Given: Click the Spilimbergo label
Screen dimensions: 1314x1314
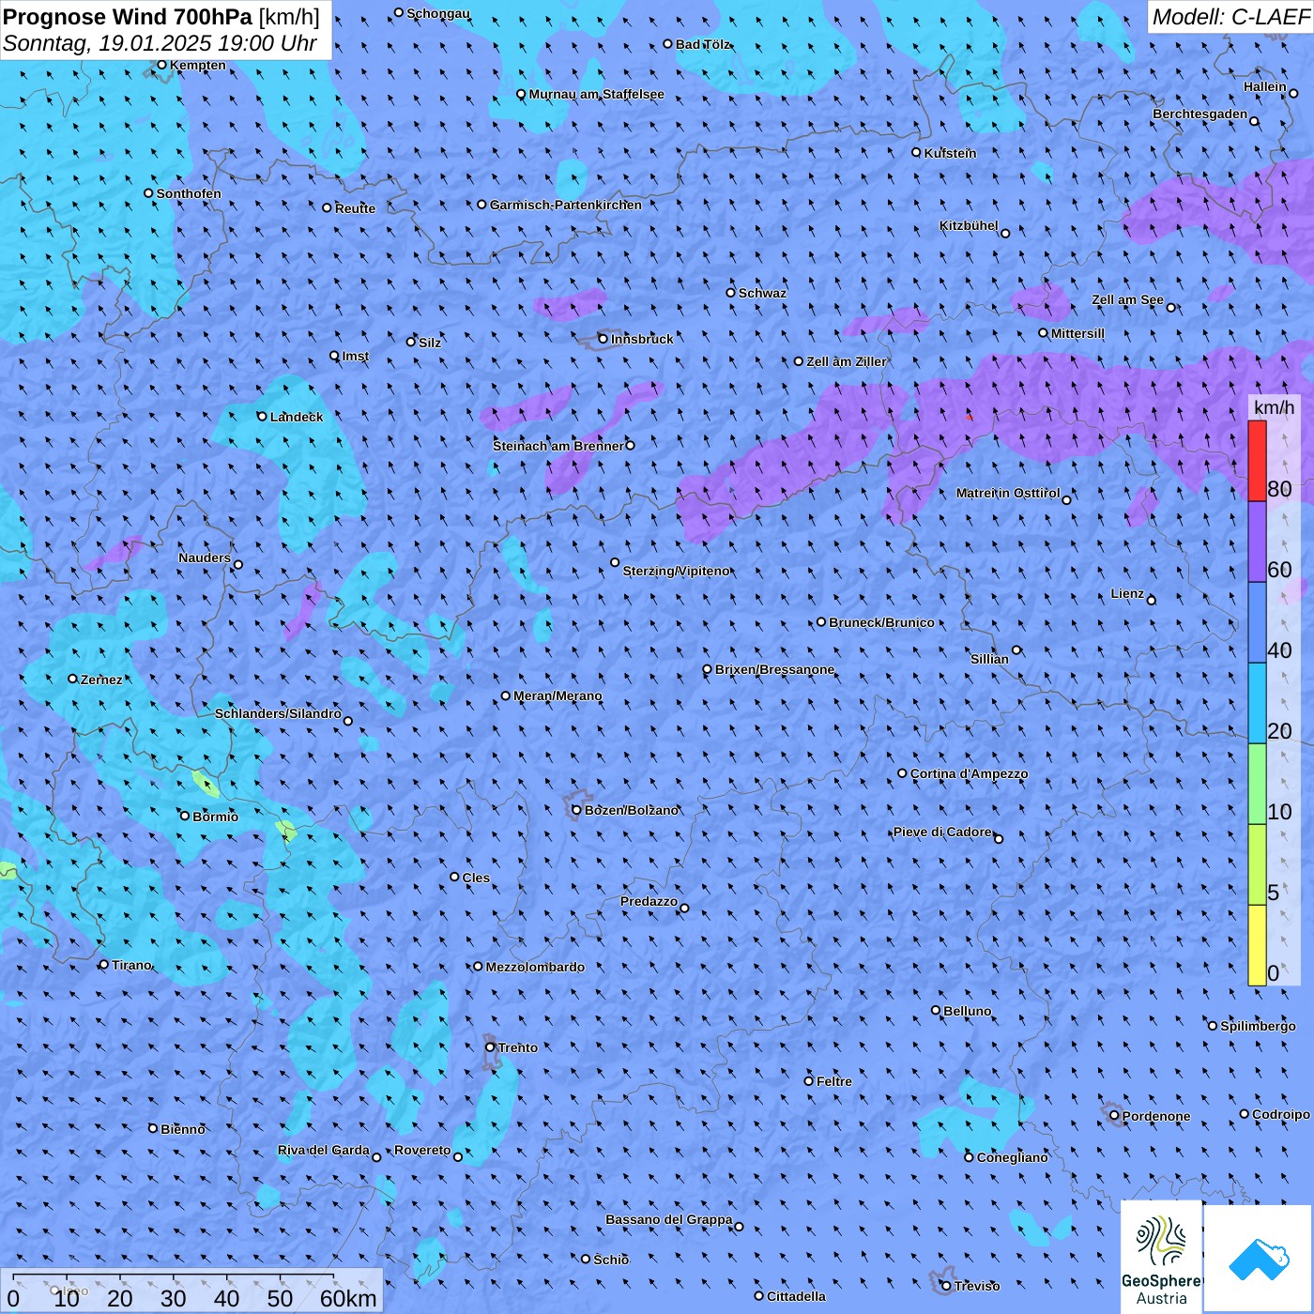Looking at the screenshot, I should click(1258, 1026).
